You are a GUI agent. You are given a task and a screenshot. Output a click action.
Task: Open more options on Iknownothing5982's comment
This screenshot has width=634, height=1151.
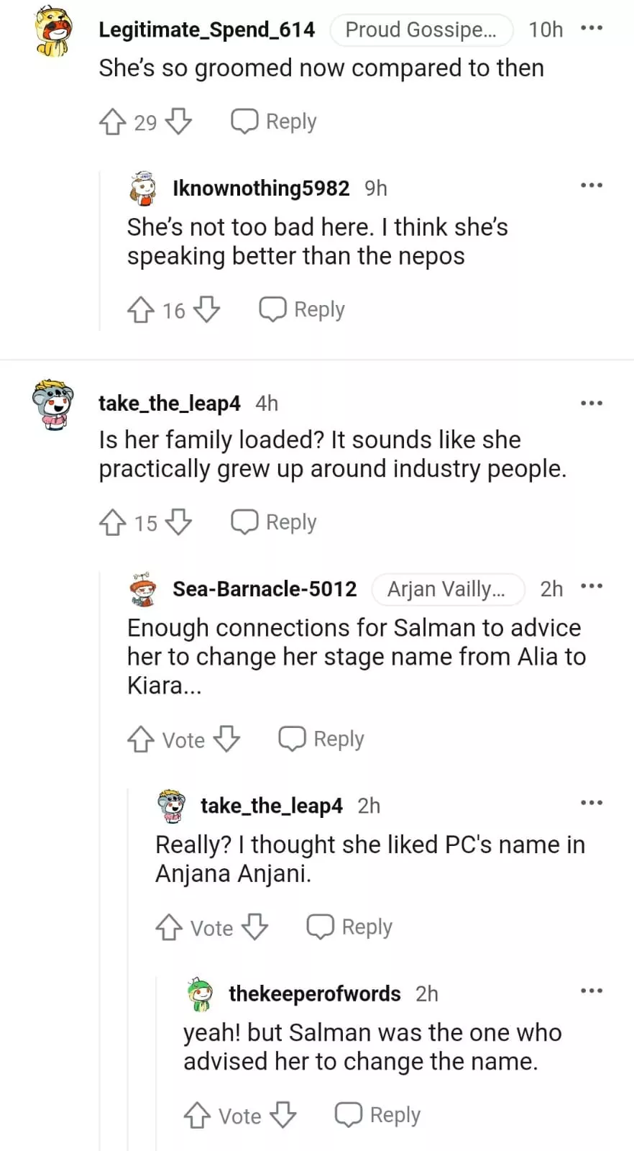pos(591,186)
